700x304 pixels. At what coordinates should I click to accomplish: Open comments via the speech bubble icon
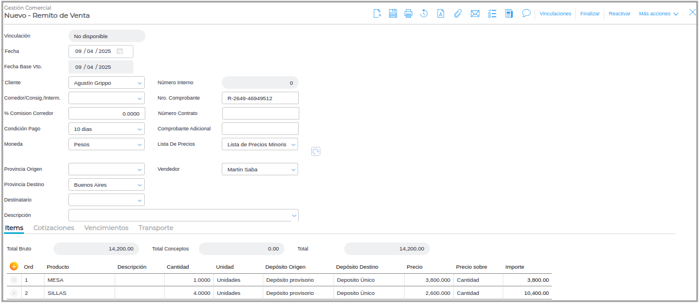click(527, 13)
